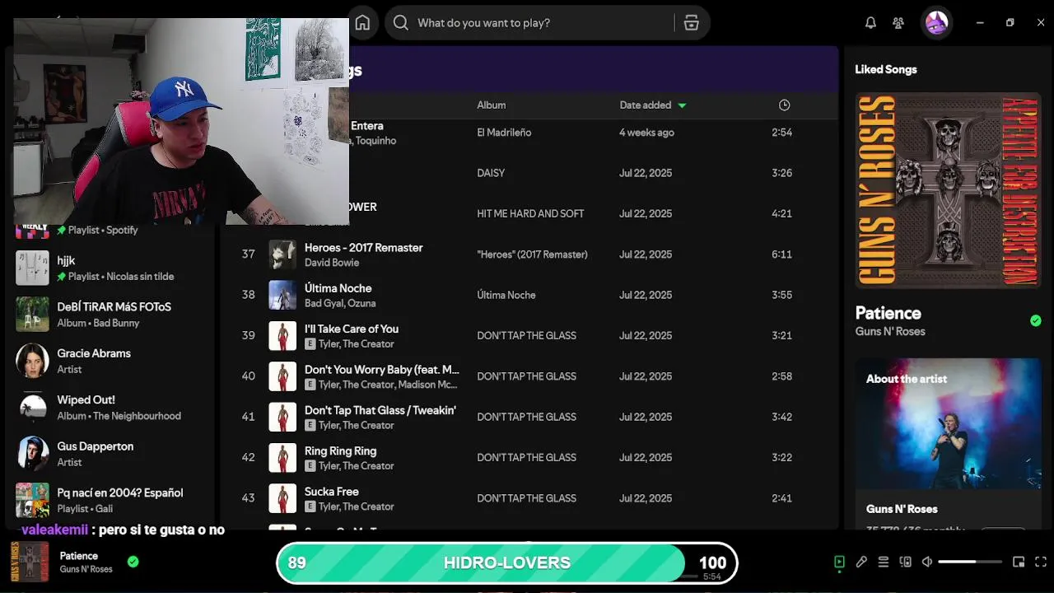The height and width of the screenshot is (593, 1054).
Task: Click row 40 track number
Action: click(x=248, y=376)
